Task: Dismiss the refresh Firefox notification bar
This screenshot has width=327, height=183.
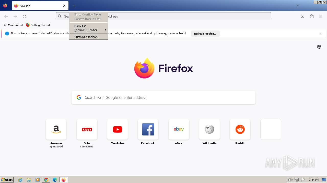Action: [321, 34]
